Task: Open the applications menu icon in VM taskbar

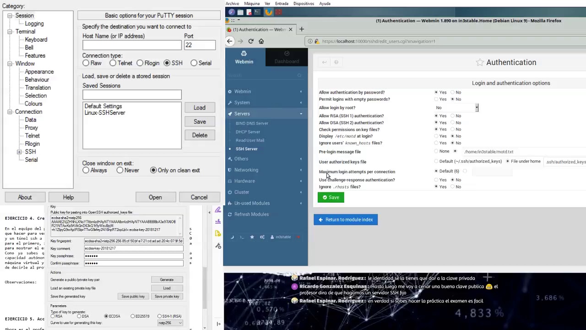Action: coord(231,12)
